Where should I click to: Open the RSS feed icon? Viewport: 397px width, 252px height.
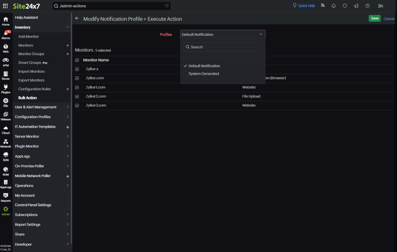323,6
